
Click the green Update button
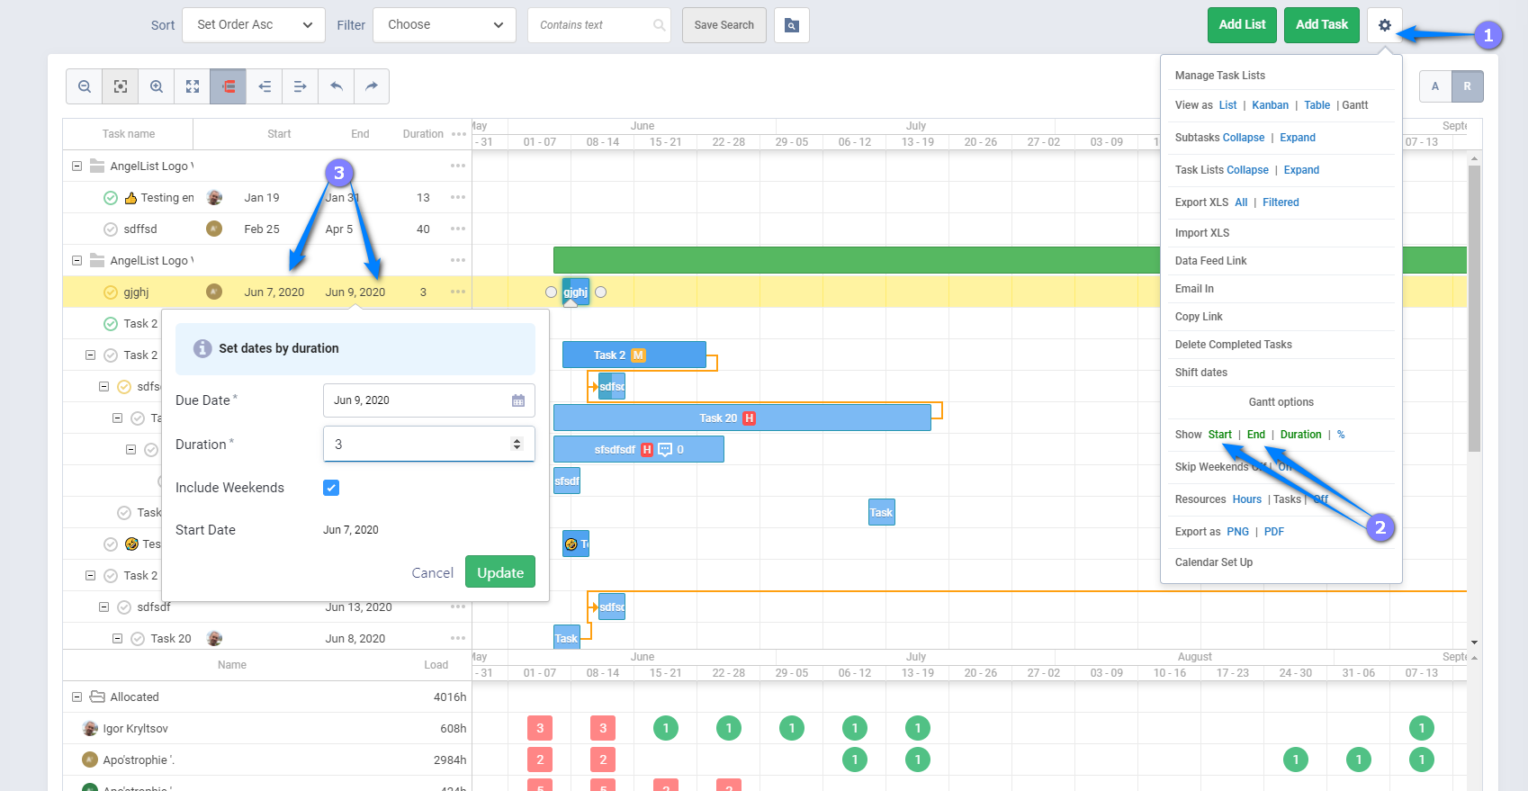pyautogui.click(x=499, y=572)
